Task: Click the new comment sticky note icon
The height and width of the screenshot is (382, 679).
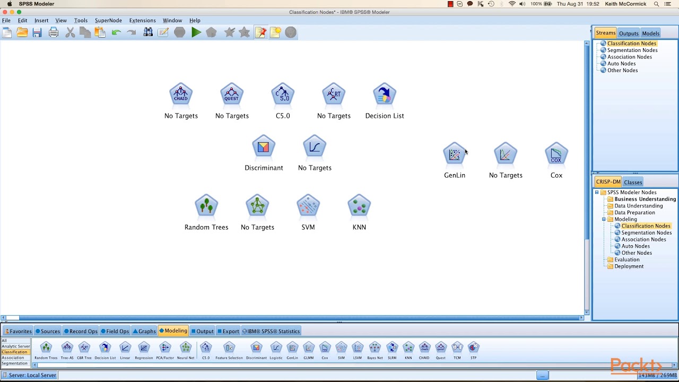Action: [x=276, y=32]
